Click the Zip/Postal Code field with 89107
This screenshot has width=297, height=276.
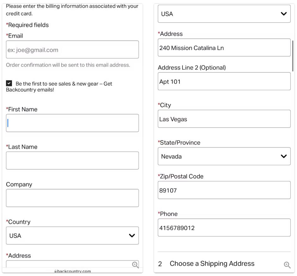tap(224, 190)
